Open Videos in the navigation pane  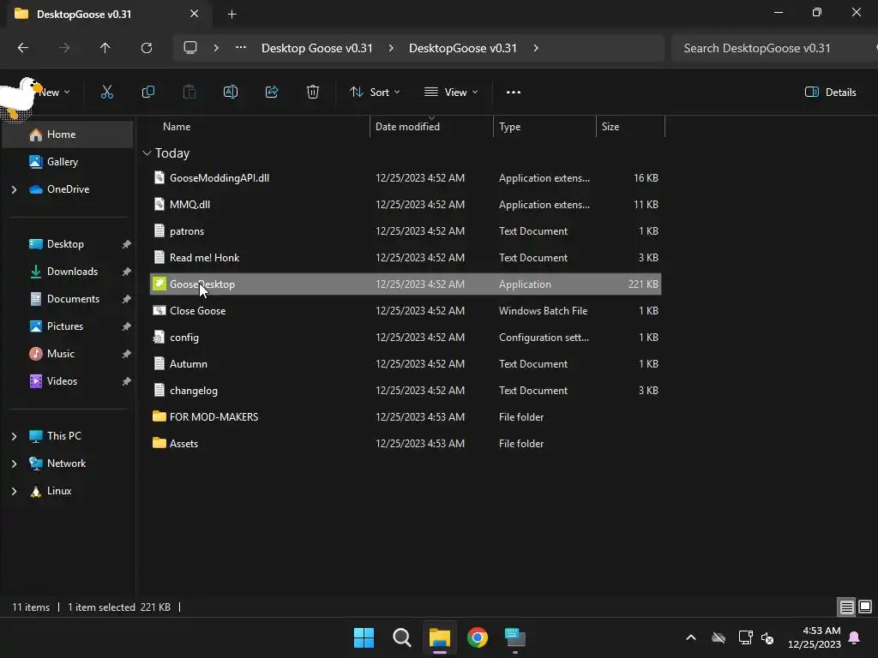(69, 381)
